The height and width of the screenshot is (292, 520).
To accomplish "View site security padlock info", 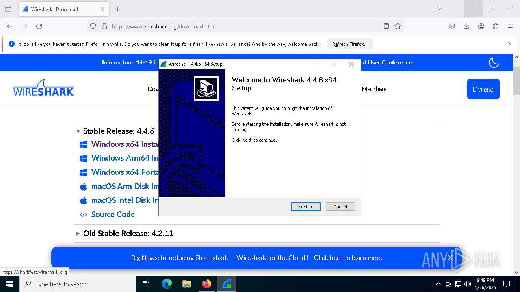I will pos(104,26).
